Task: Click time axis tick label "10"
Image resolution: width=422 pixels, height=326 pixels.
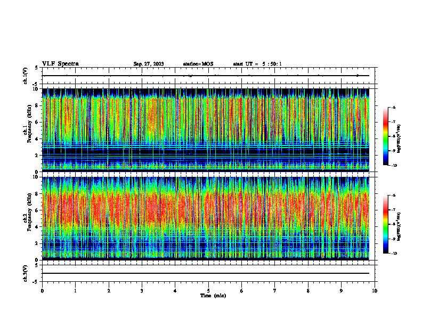Action: (375, 291)
